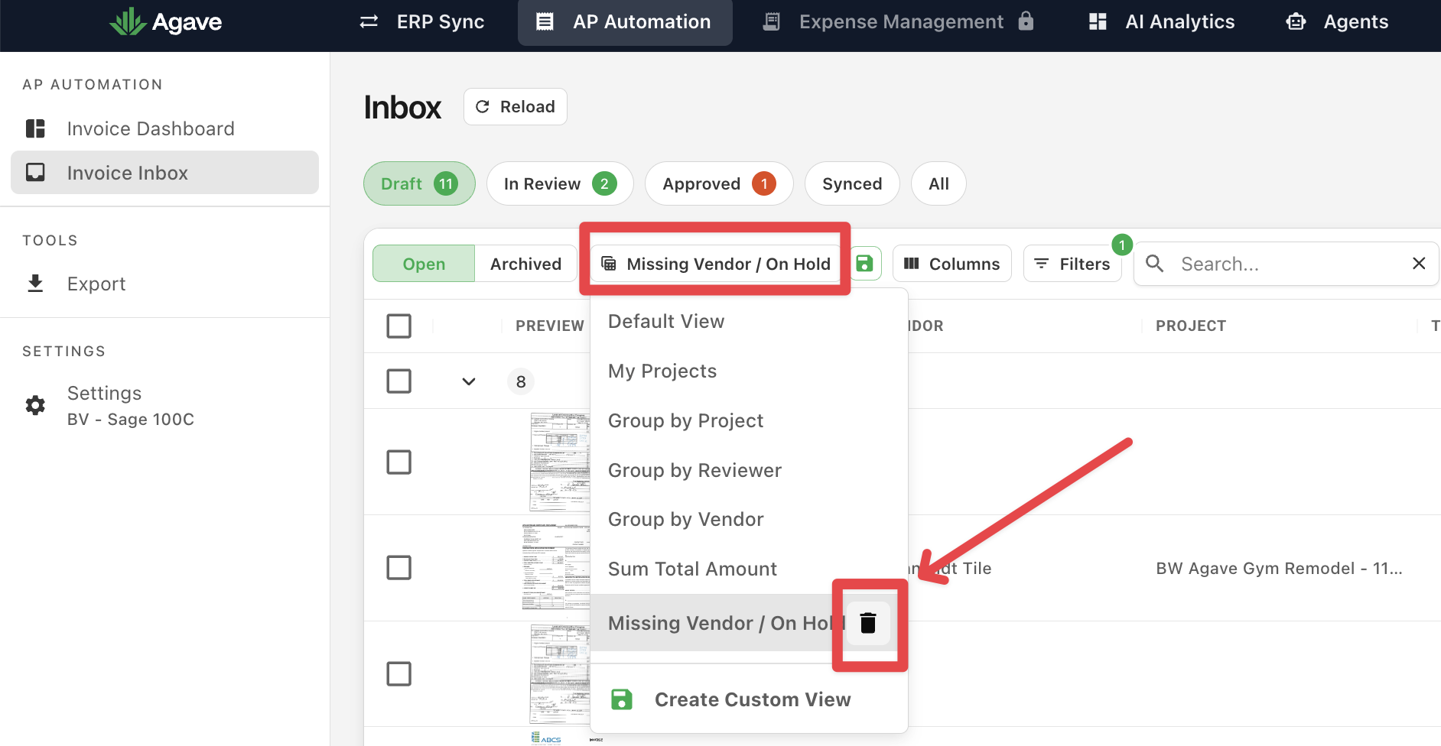Collapse the group with the chevron
1441x746 pixels.
tap(469, 381)
